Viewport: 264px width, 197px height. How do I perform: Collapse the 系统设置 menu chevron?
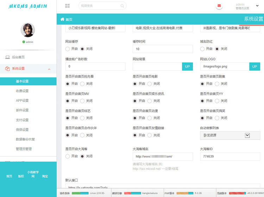click(x=49, y=69)
